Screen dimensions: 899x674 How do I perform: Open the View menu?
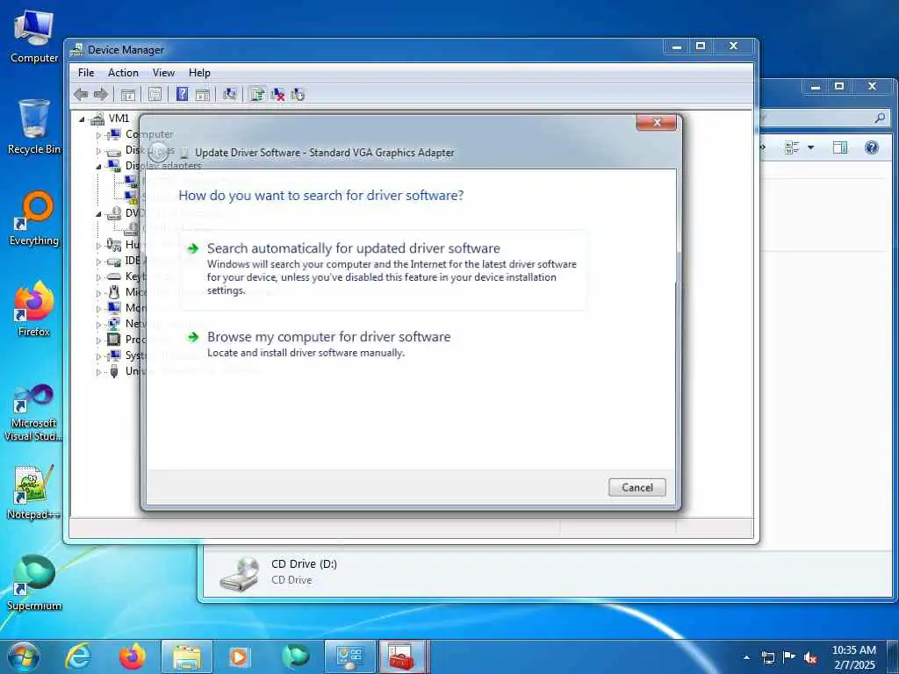click(x=163, y=73)
